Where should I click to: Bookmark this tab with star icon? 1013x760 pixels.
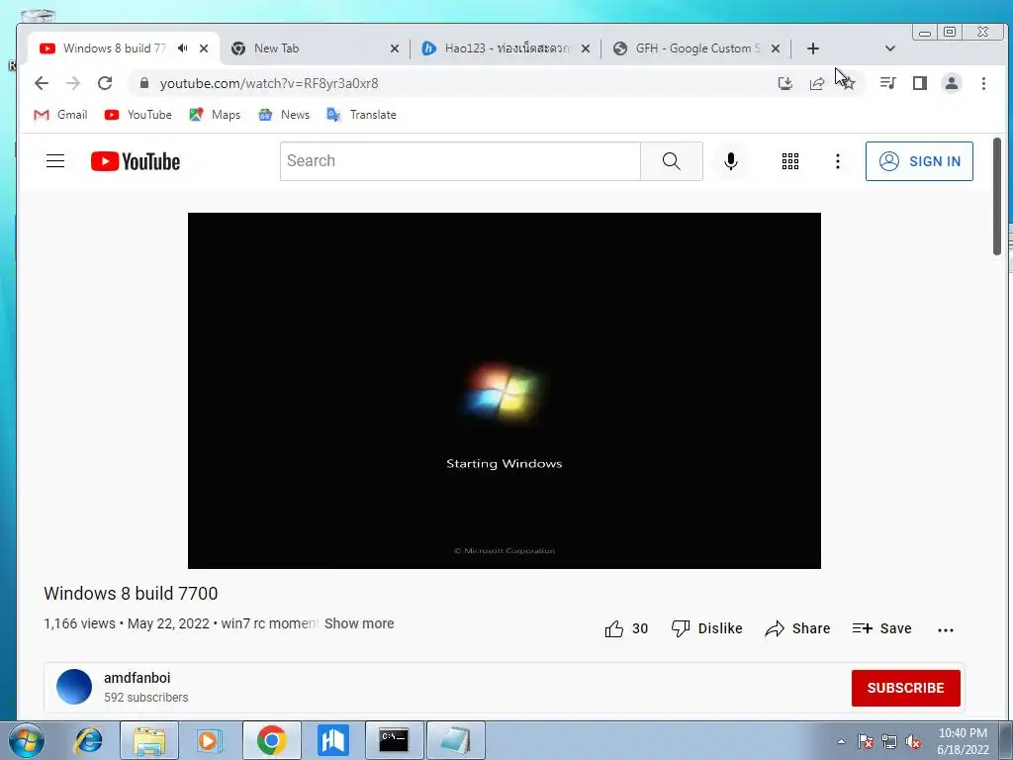click(848, 83)
